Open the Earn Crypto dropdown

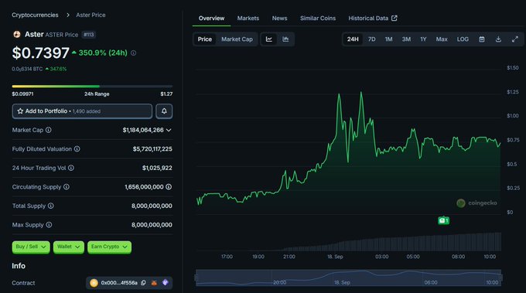pos(109,247)
